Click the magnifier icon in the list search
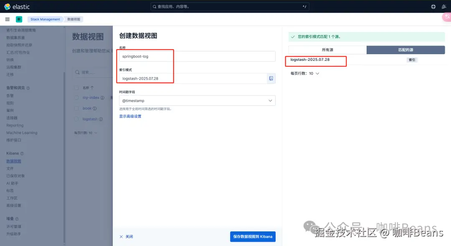The width and height of the screenshot is (451, 246). (x=77, y=72)
